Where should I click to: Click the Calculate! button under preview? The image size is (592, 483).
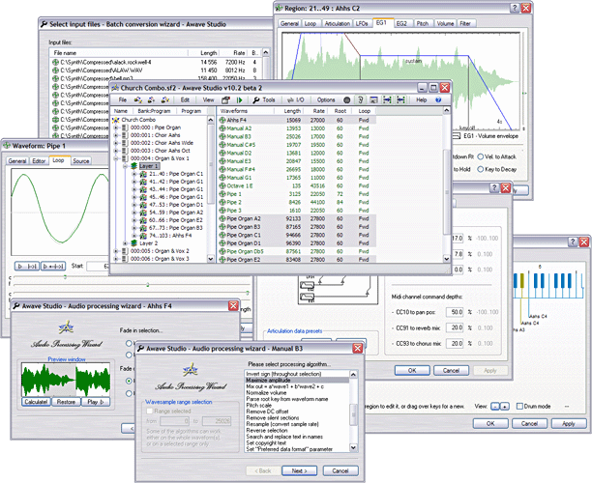36,402
